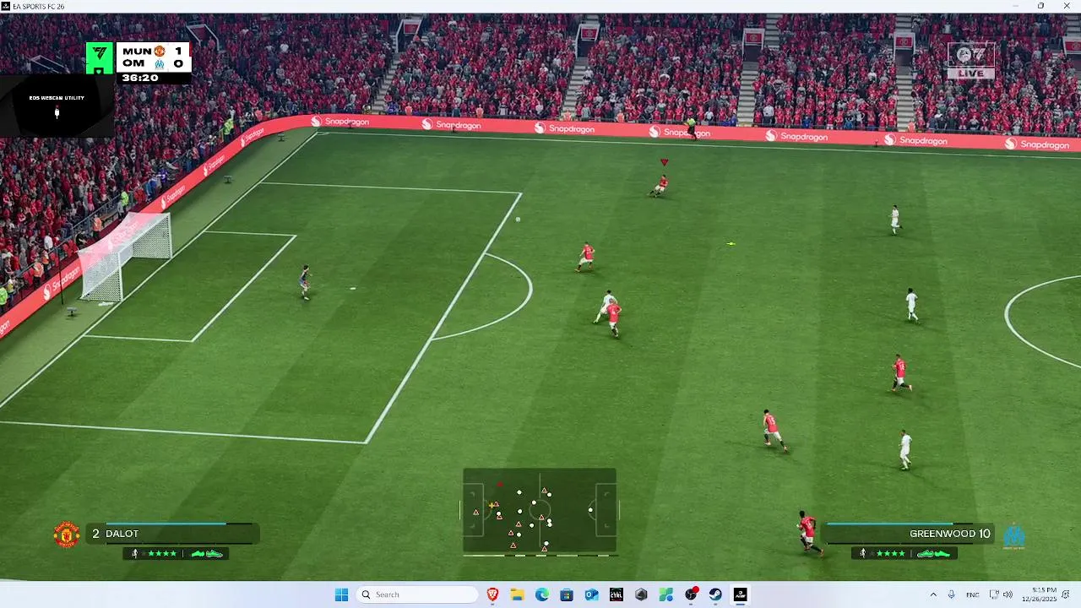The image size is (1081, 608).
Task: Click the star rating under GREENWOOD
Action: tap(890, 554)
